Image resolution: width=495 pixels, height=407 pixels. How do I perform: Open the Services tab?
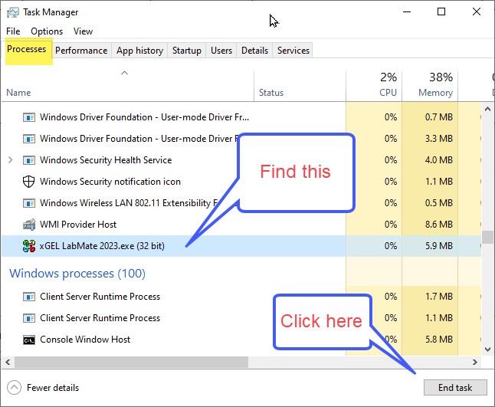click(293, 51)
